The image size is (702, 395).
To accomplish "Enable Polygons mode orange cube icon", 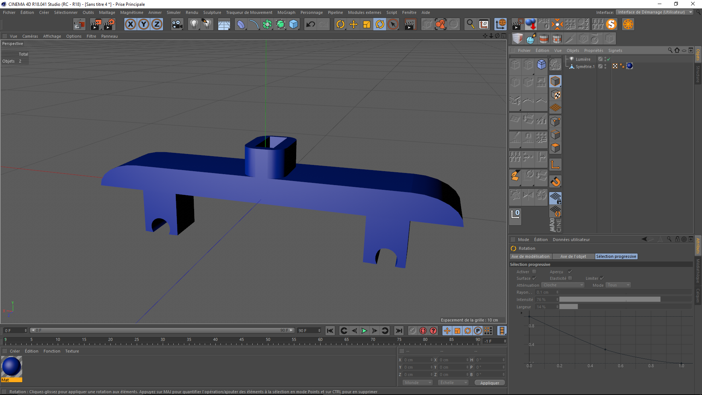I will pos(555,148).
